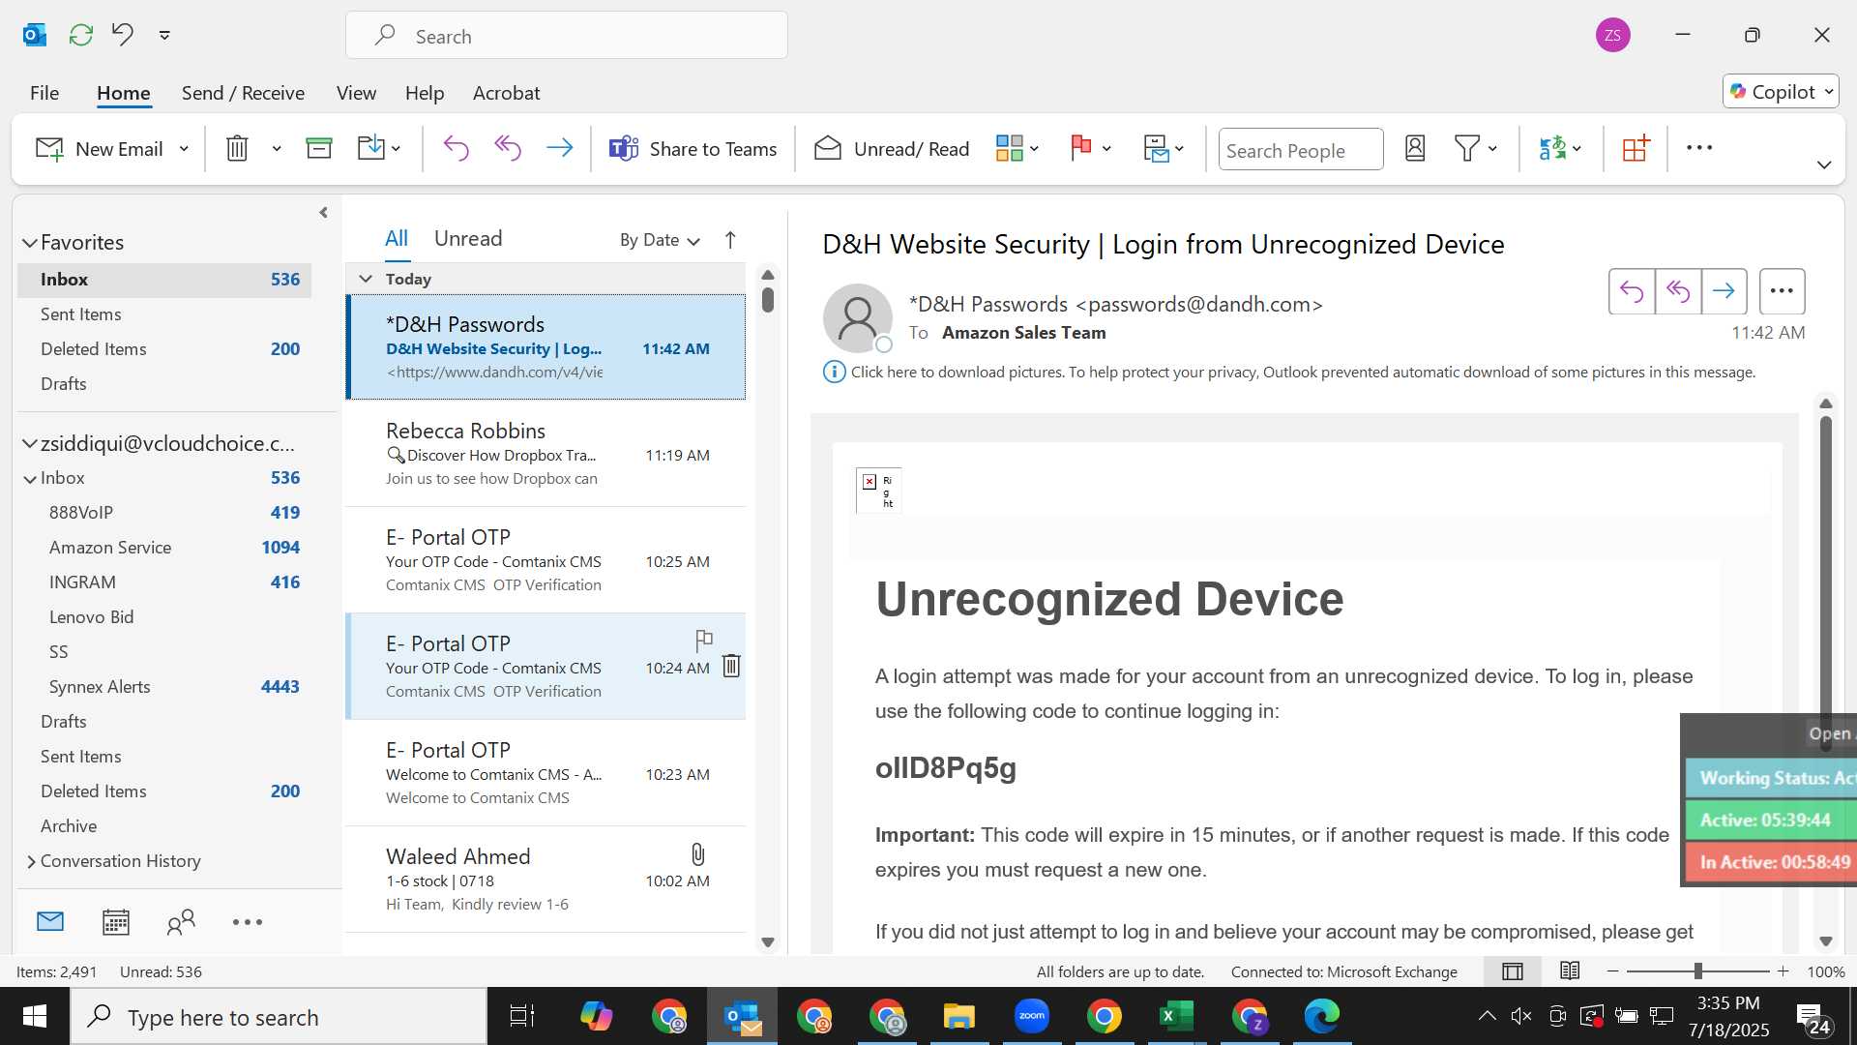Toggle Unread/Read status button
The image size is (1857, 1045).
click(x=891, y=149)
